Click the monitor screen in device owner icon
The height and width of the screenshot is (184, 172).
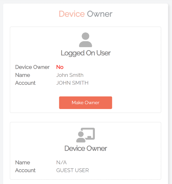click(89, 133)
